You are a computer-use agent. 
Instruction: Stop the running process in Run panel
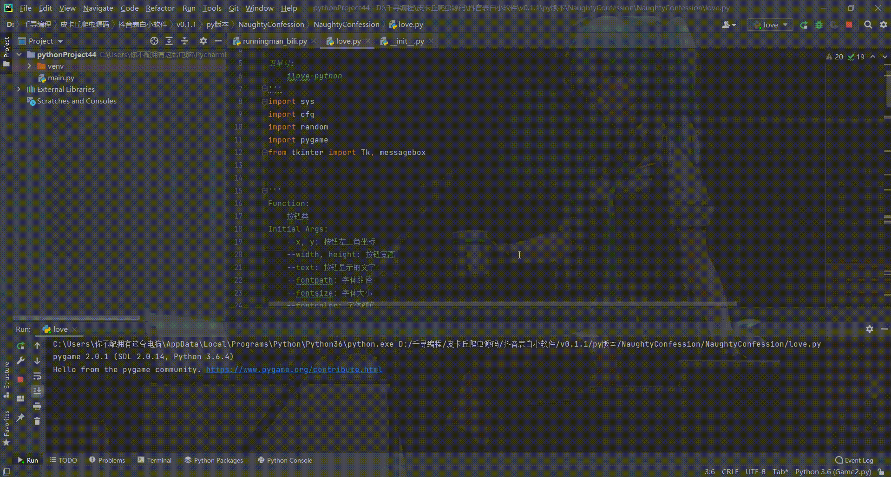(20, 380)
